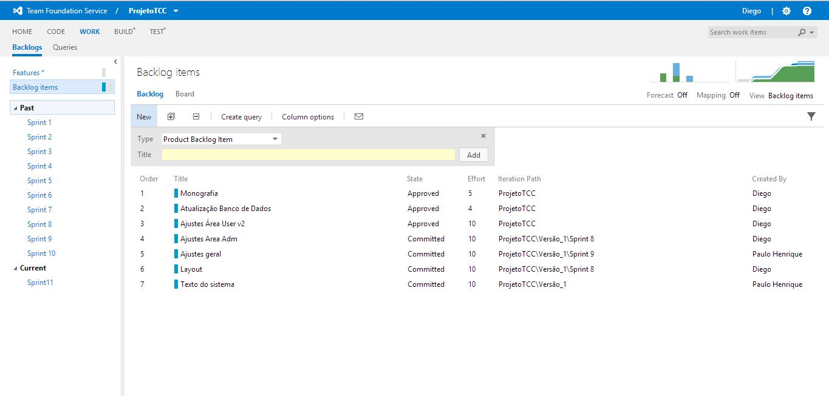
Task: Email backlog using envelope icon
Action: 359,116
